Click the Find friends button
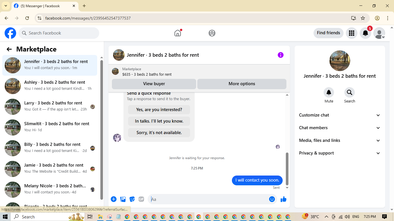Image resolution: width=394 pixels, height=221 pixels. (x=329, y=33)
